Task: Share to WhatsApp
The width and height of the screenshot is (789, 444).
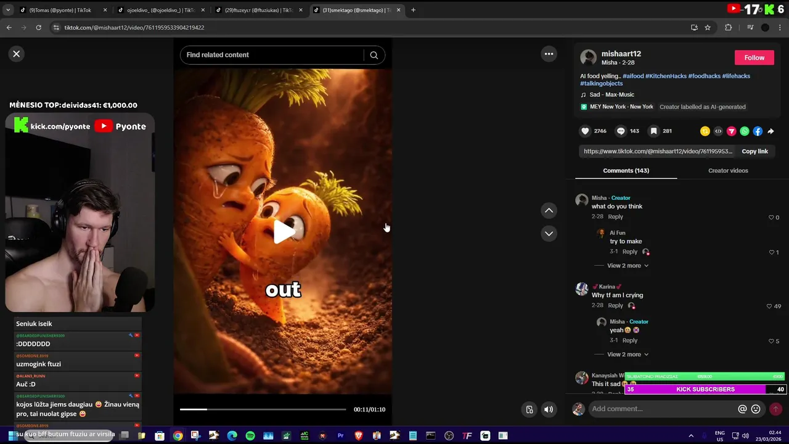Action: pyautogui.click(x=745, y=131)
